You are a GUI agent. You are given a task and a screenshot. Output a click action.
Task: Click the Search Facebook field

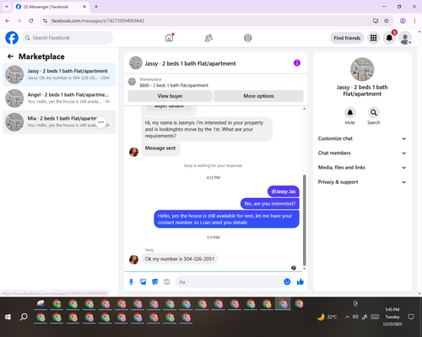[68, 38]
